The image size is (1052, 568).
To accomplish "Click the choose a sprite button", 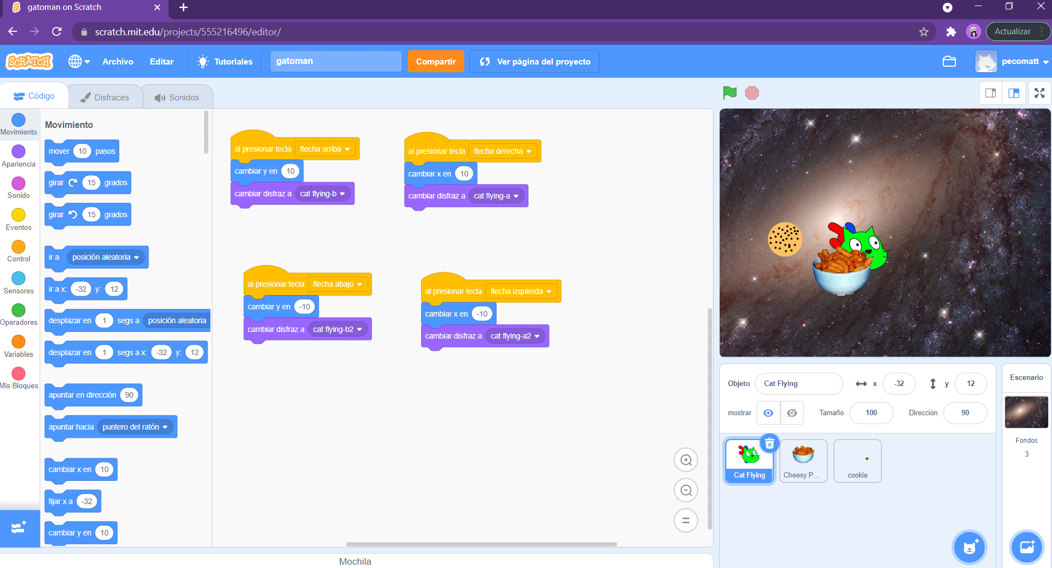I will pyautogui.click(x=970, y=547).
